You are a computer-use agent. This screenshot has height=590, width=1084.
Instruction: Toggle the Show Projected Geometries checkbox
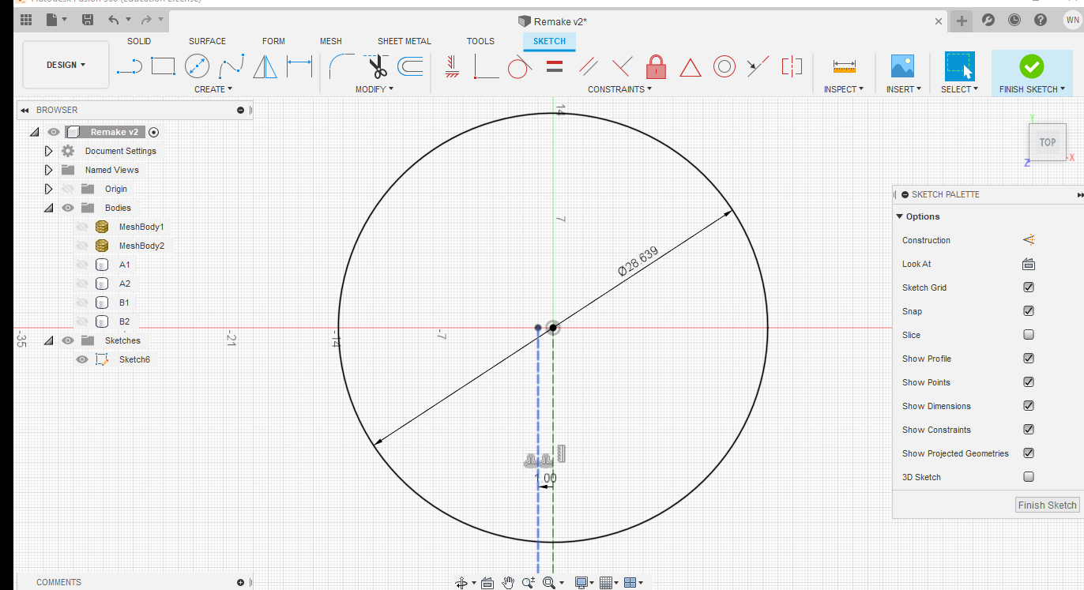(1029, 453)
